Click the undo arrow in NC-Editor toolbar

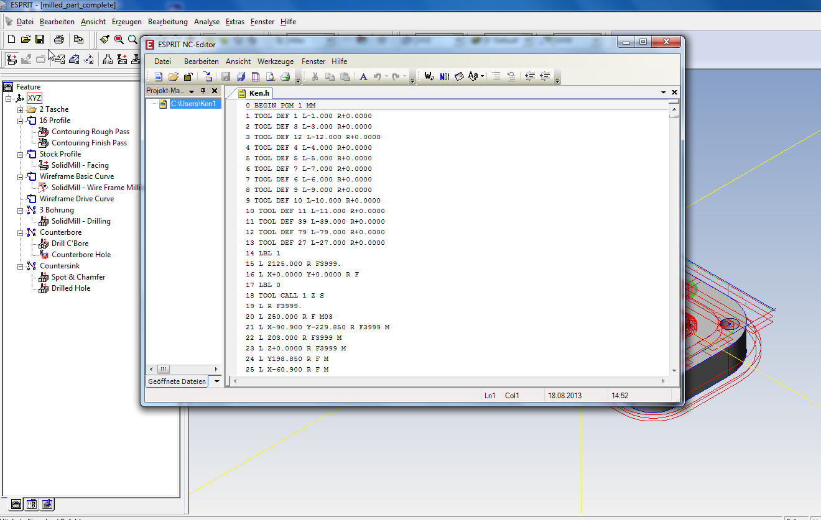pyautogui.click(x=378, y=77)
